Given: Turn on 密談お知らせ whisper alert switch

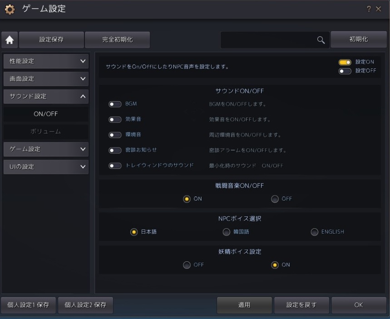Looking at the screenshot, I should tap(115, 150).
